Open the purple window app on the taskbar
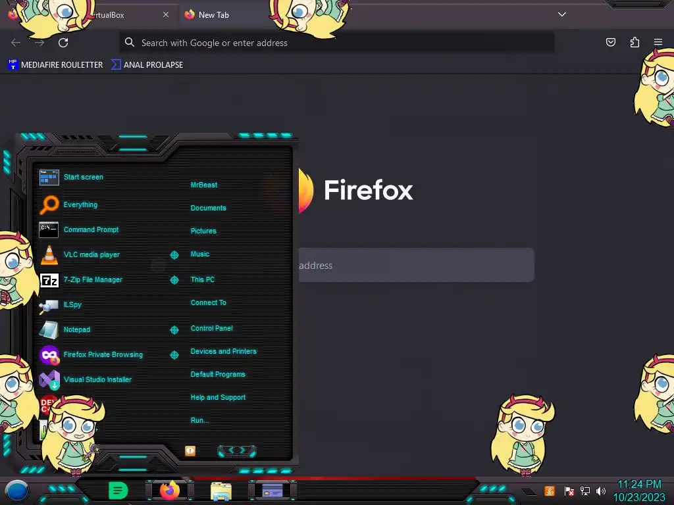Viewport: 674px width, 505px height. [272, 490]
